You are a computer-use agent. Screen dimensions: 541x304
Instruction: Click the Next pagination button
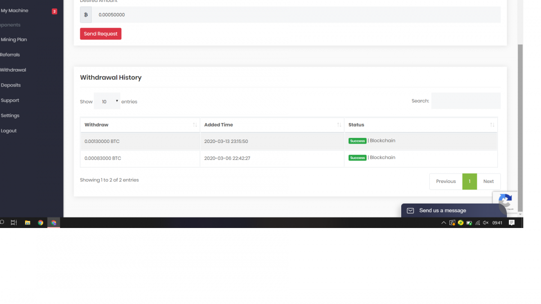pos(488,181)
